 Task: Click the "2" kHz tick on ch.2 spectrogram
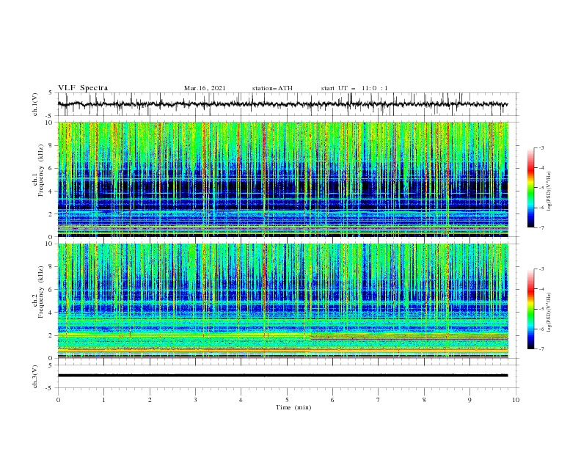51,335
